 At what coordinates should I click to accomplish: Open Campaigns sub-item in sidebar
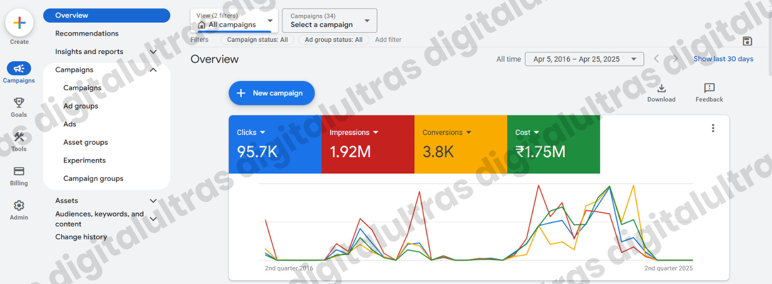pos(83,88)
